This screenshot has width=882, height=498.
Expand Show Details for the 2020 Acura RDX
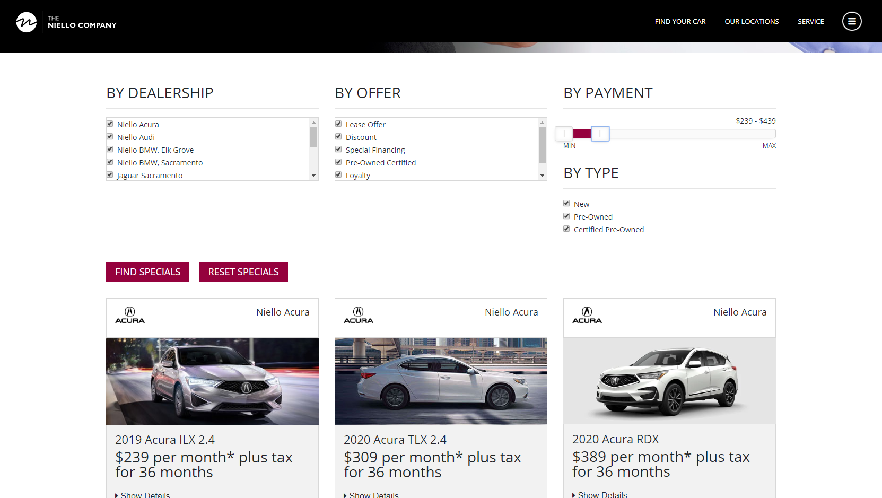coord(600,495)
